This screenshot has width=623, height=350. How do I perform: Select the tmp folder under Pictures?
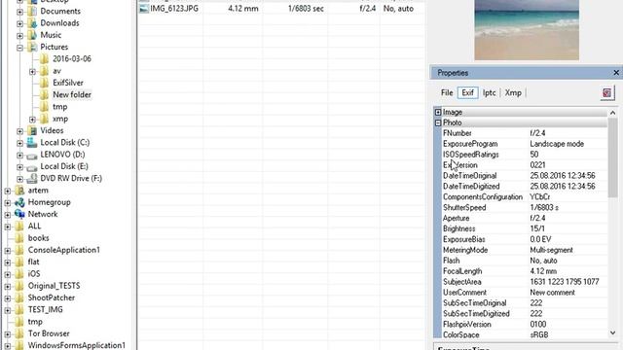[60, 106]
